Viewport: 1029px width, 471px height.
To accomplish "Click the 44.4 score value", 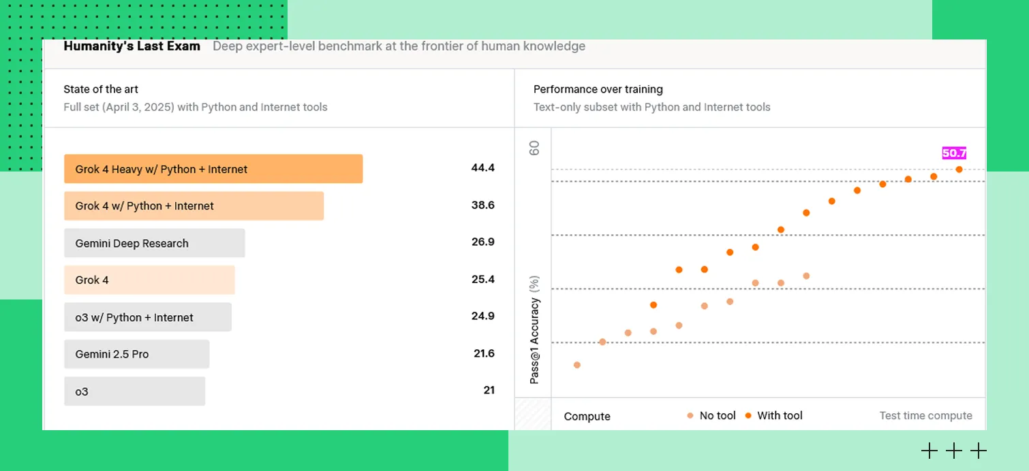I will coord(482,168).
